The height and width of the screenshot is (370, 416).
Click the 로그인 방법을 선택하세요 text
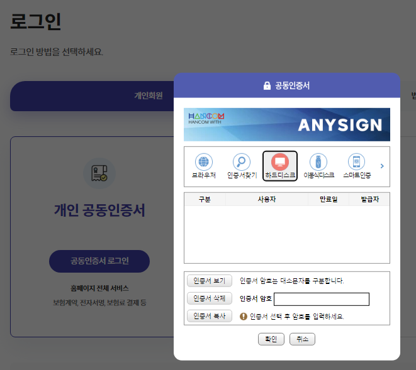(56, 52)
